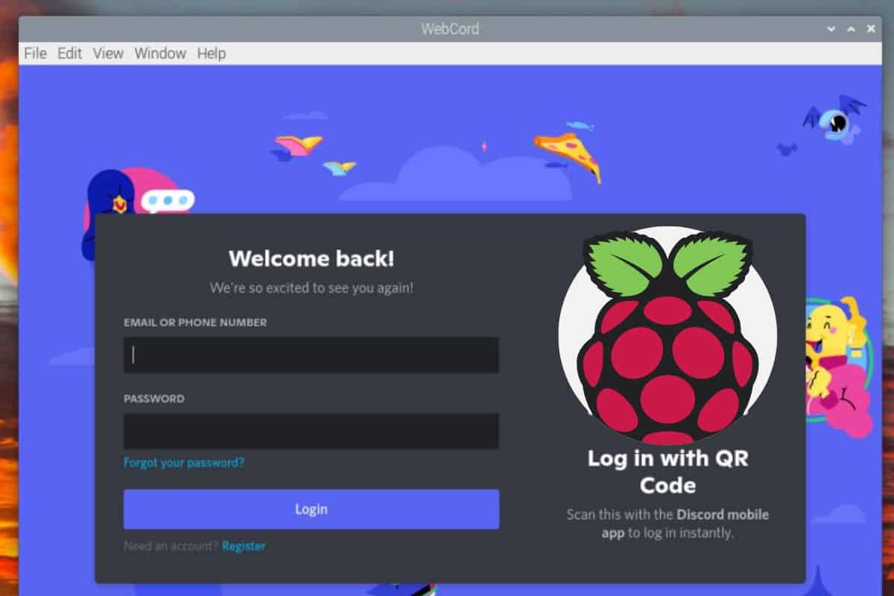894x596 pixels.
Task: Open the Window menu
Action: (159, 53)
